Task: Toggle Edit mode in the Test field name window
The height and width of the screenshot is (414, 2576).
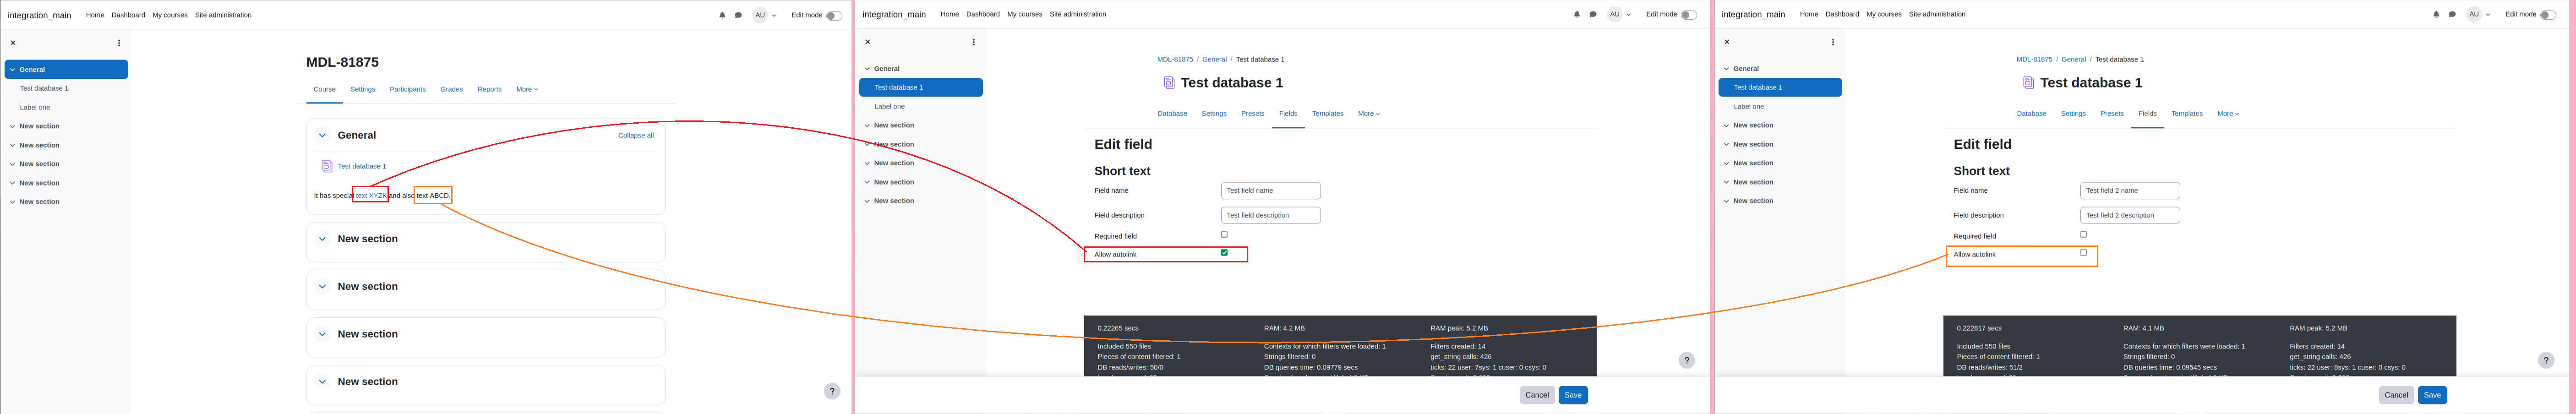Action: click(x=1688, y=14)
